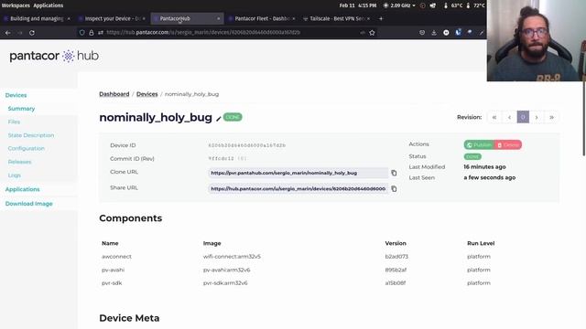Click the pvr-sdk component name
This screenshot has width=586, height=329.
tap(112, 283)
